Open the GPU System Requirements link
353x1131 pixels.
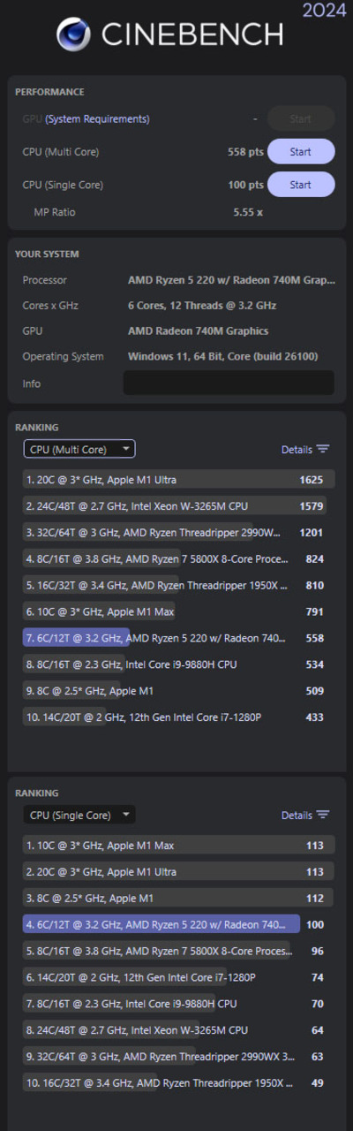(x=97, y=118)
